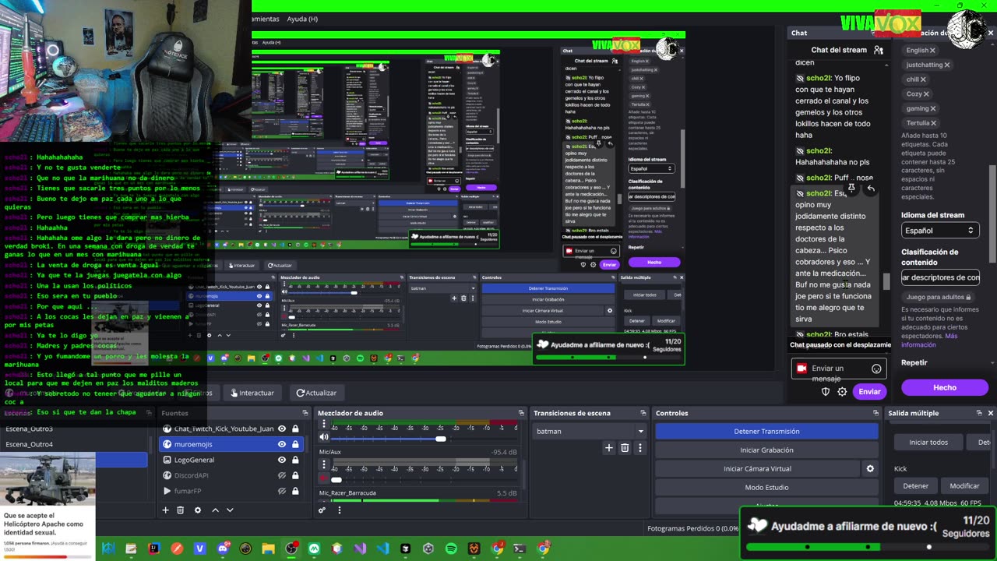The height and width of the screenshot is (561, 997).
Task: Add a new source with the plus icon
Action: pos(165,510)
